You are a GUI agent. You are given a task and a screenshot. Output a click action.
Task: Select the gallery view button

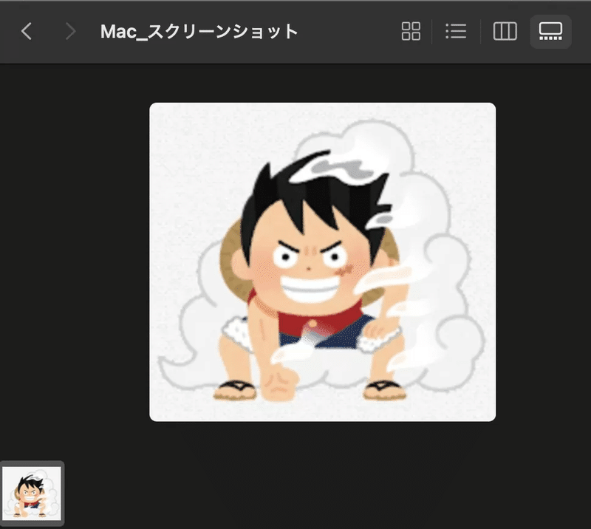[x=550, y=32]
